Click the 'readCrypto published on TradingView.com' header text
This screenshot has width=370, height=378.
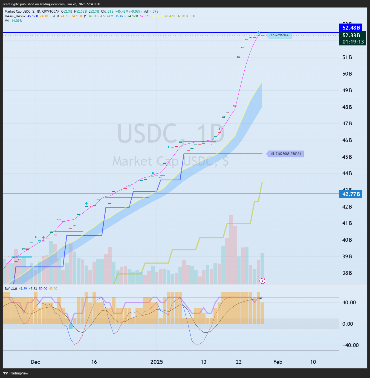pos(34,4)
